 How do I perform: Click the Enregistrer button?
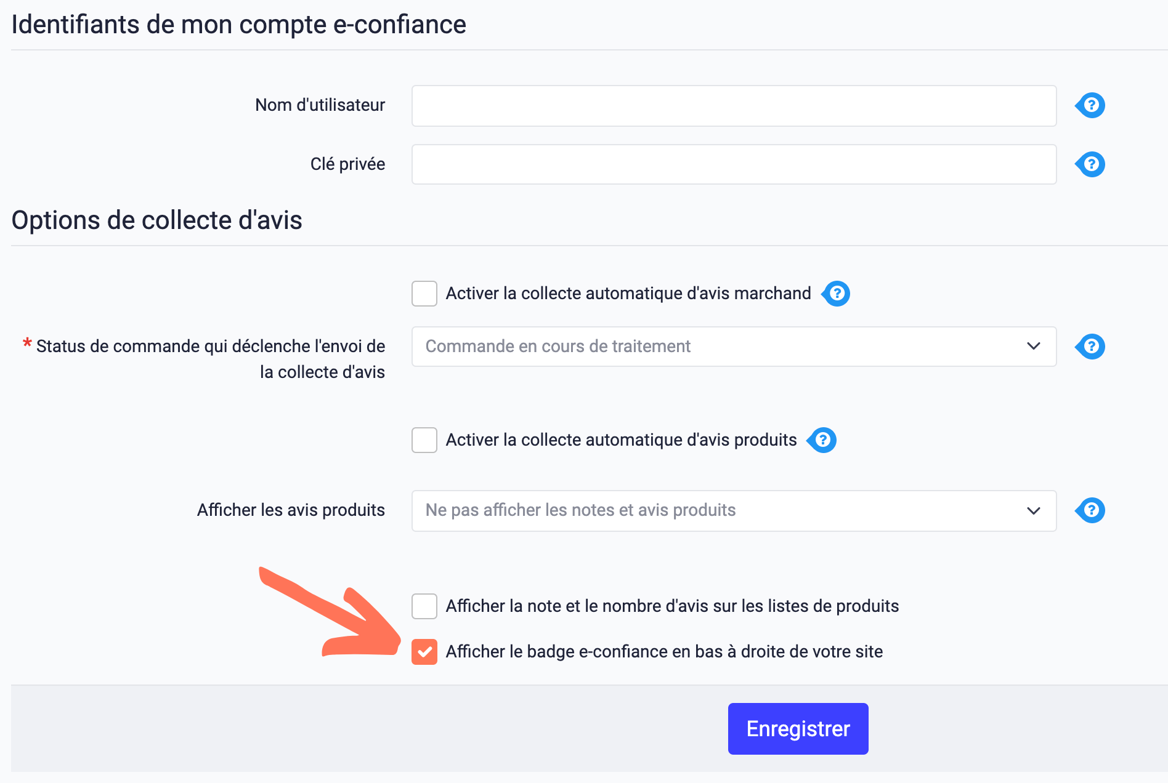pos(798,729)
